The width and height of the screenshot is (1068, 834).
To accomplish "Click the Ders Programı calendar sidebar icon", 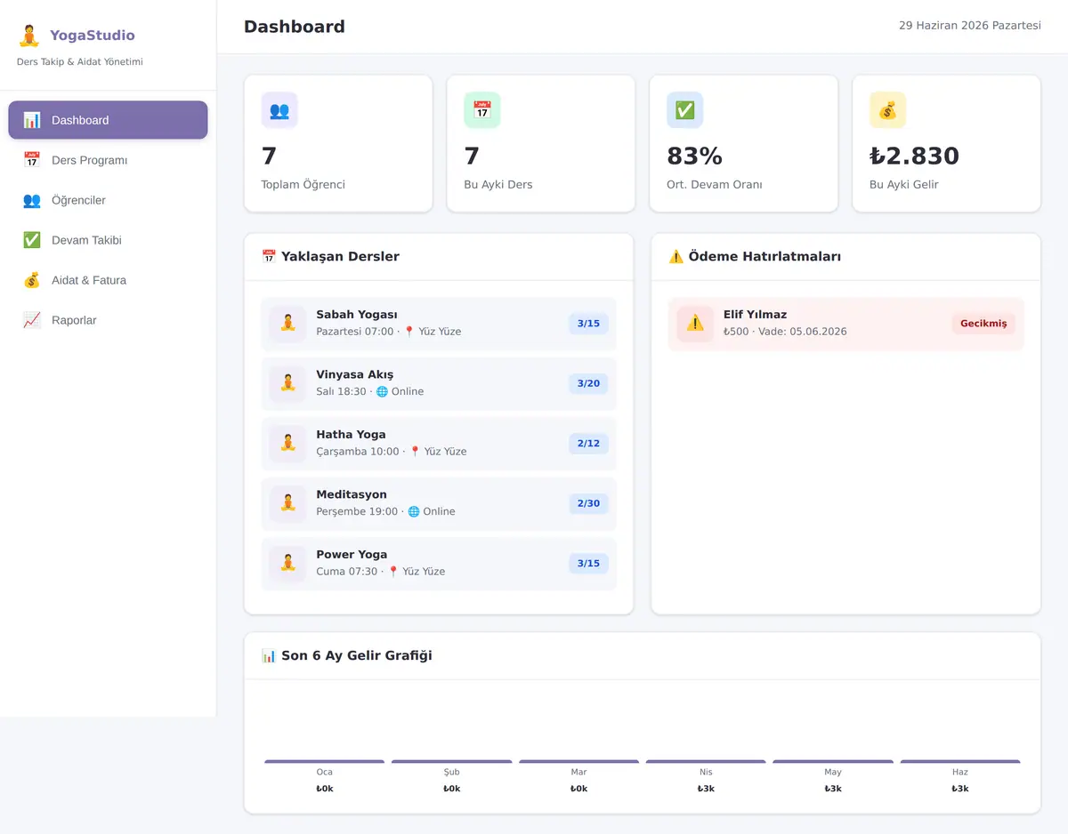I will 32,160.
